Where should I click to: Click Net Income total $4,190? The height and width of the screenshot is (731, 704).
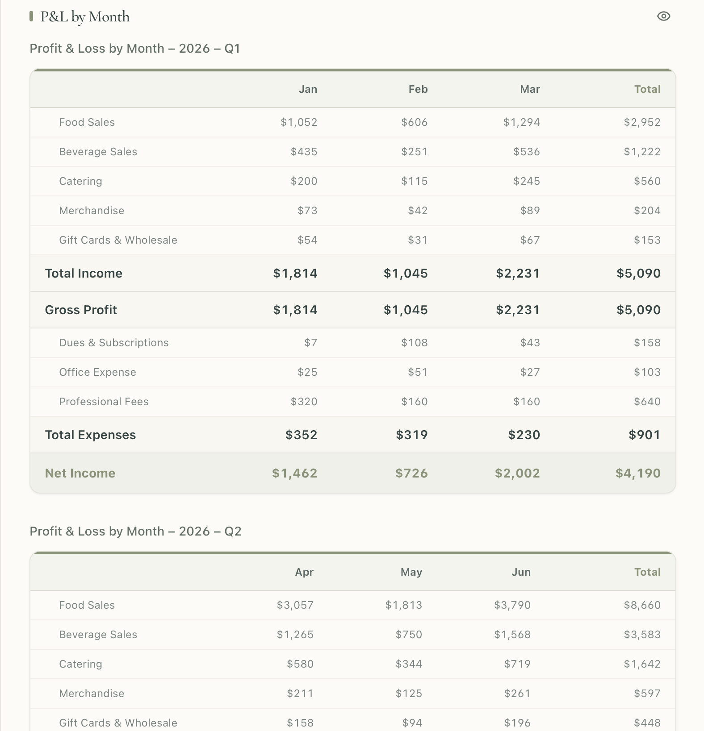[x=638, y=473]
